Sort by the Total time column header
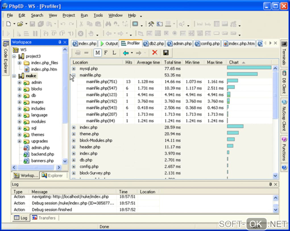This screenshot has height=231, width=290. coord(172,62)
